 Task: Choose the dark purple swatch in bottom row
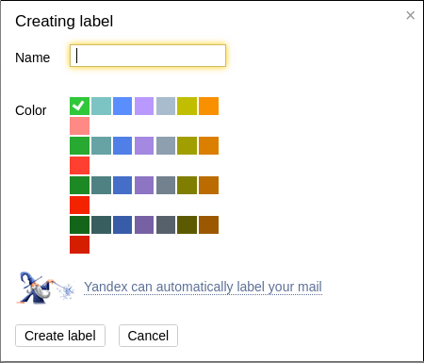click(x=144, y=224)
